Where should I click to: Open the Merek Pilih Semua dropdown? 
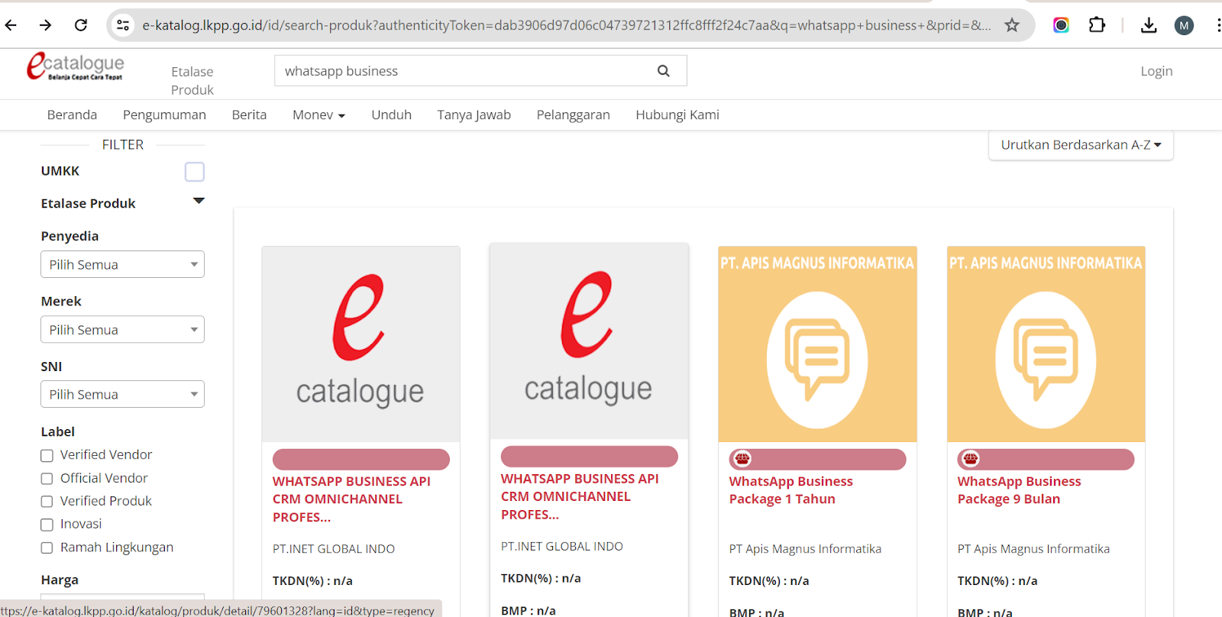pos(122,330)
